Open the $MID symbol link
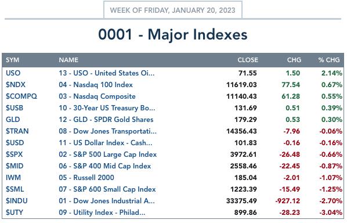This screenshot has width=347, height=223. [15, 166]
